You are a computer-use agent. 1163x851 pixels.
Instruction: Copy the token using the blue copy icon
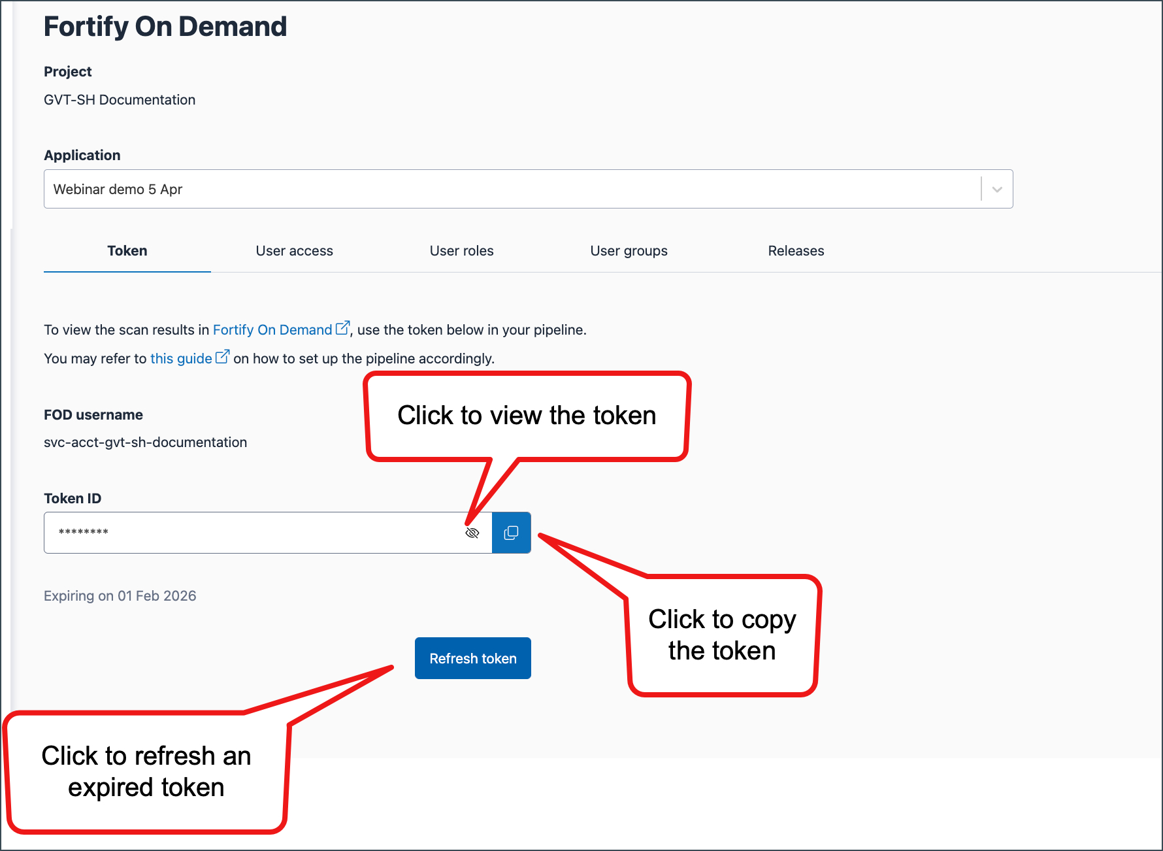(x=512, y=533)
